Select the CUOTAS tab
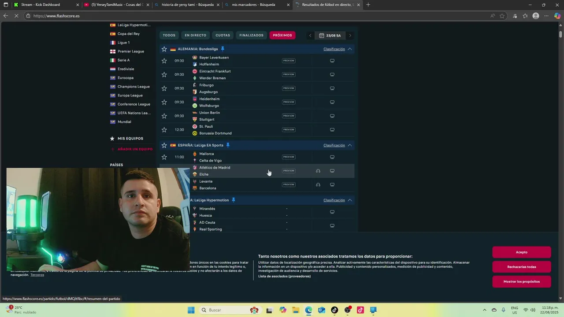 point(223,35)
